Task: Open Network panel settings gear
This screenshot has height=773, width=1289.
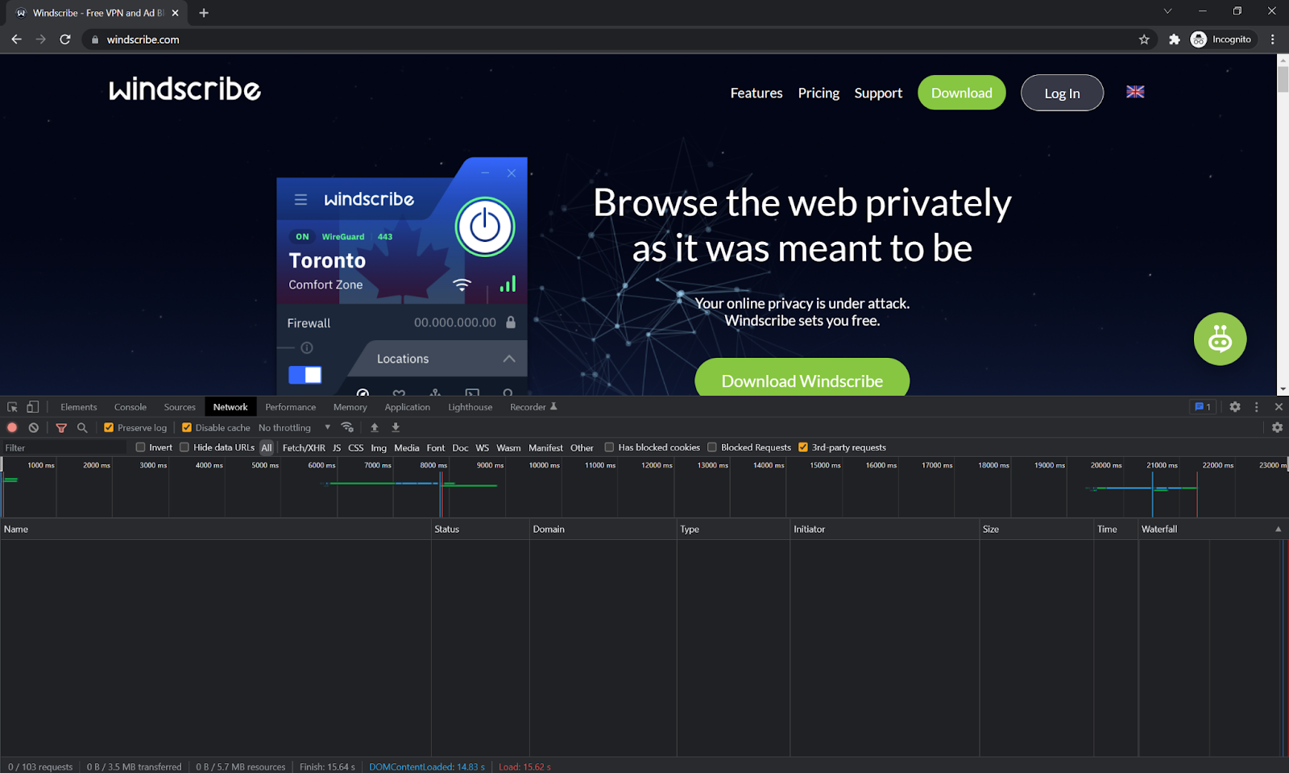Action: (1277, 428)
